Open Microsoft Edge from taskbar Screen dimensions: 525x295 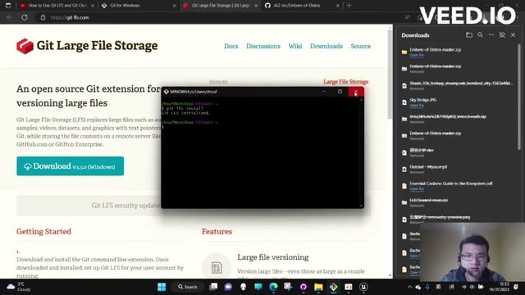pyautogui.click(x=273, y=287)
